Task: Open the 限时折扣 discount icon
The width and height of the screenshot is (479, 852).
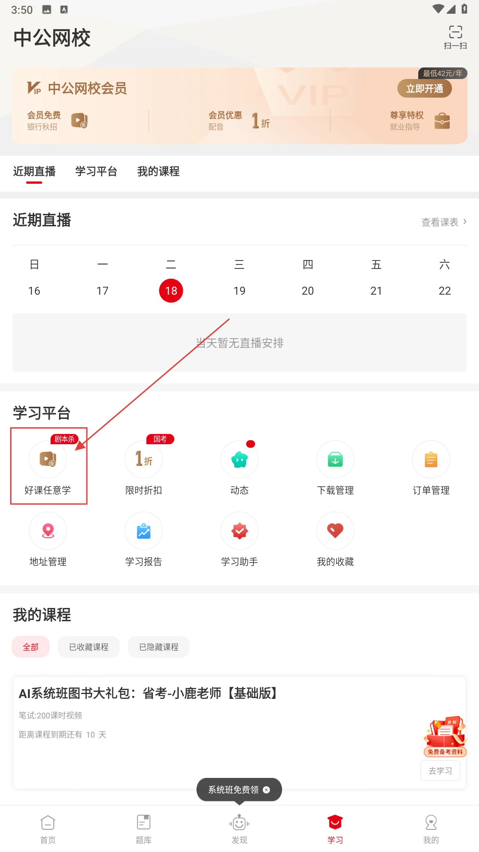Action: click(x=144, y=460)
